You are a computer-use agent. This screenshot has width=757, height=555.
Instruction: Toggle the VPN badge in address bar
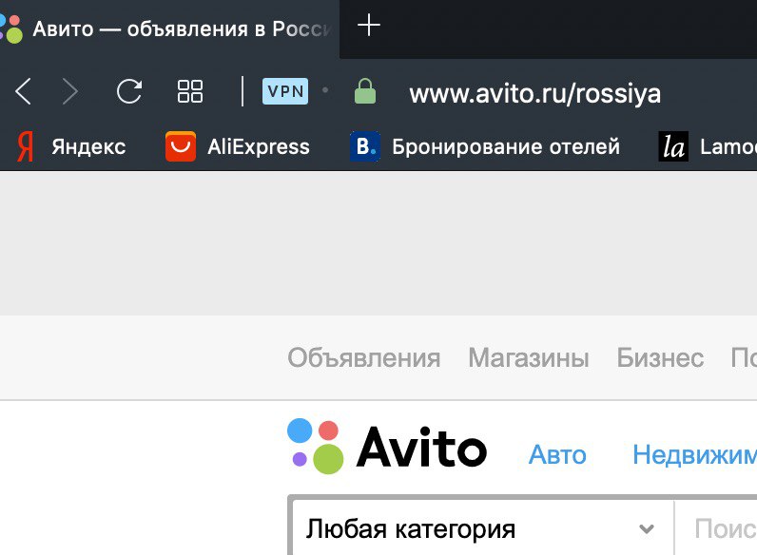tap(285, 91)
